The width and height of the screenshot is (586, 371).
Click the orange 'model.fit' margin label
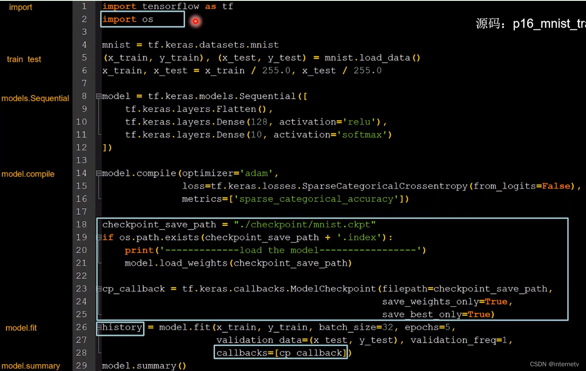[x=21, y=328]
